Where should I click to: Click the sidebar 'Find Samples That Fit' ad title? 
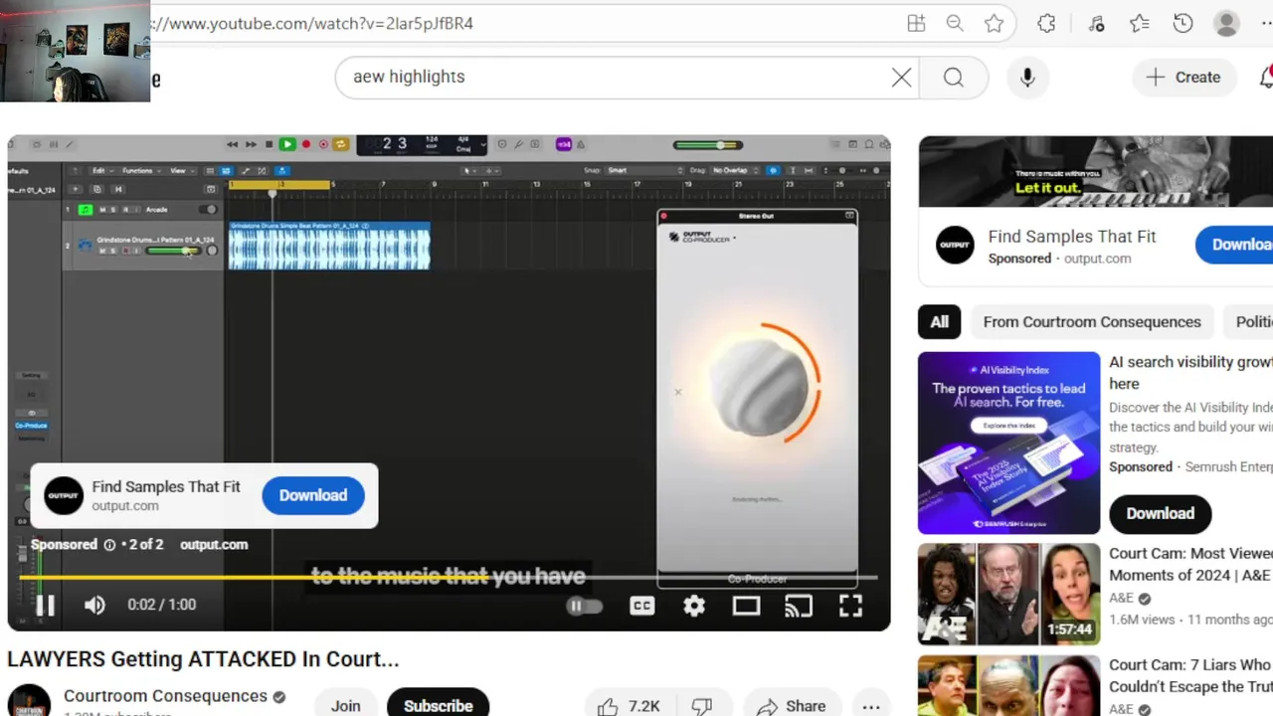pyautogui.click(x=1072, y=237)
